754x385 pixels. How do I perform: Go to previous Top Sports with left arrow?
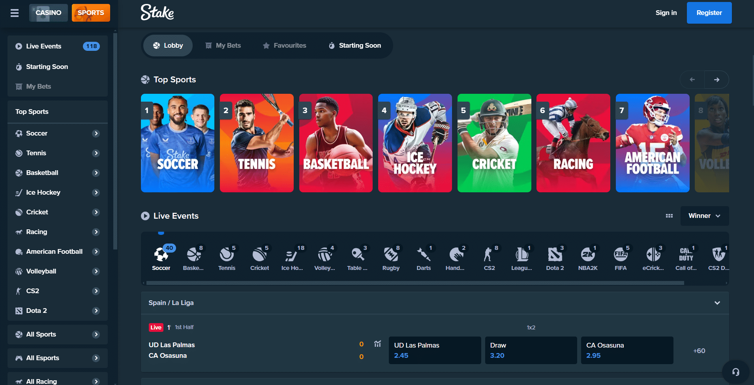[692, 80]
